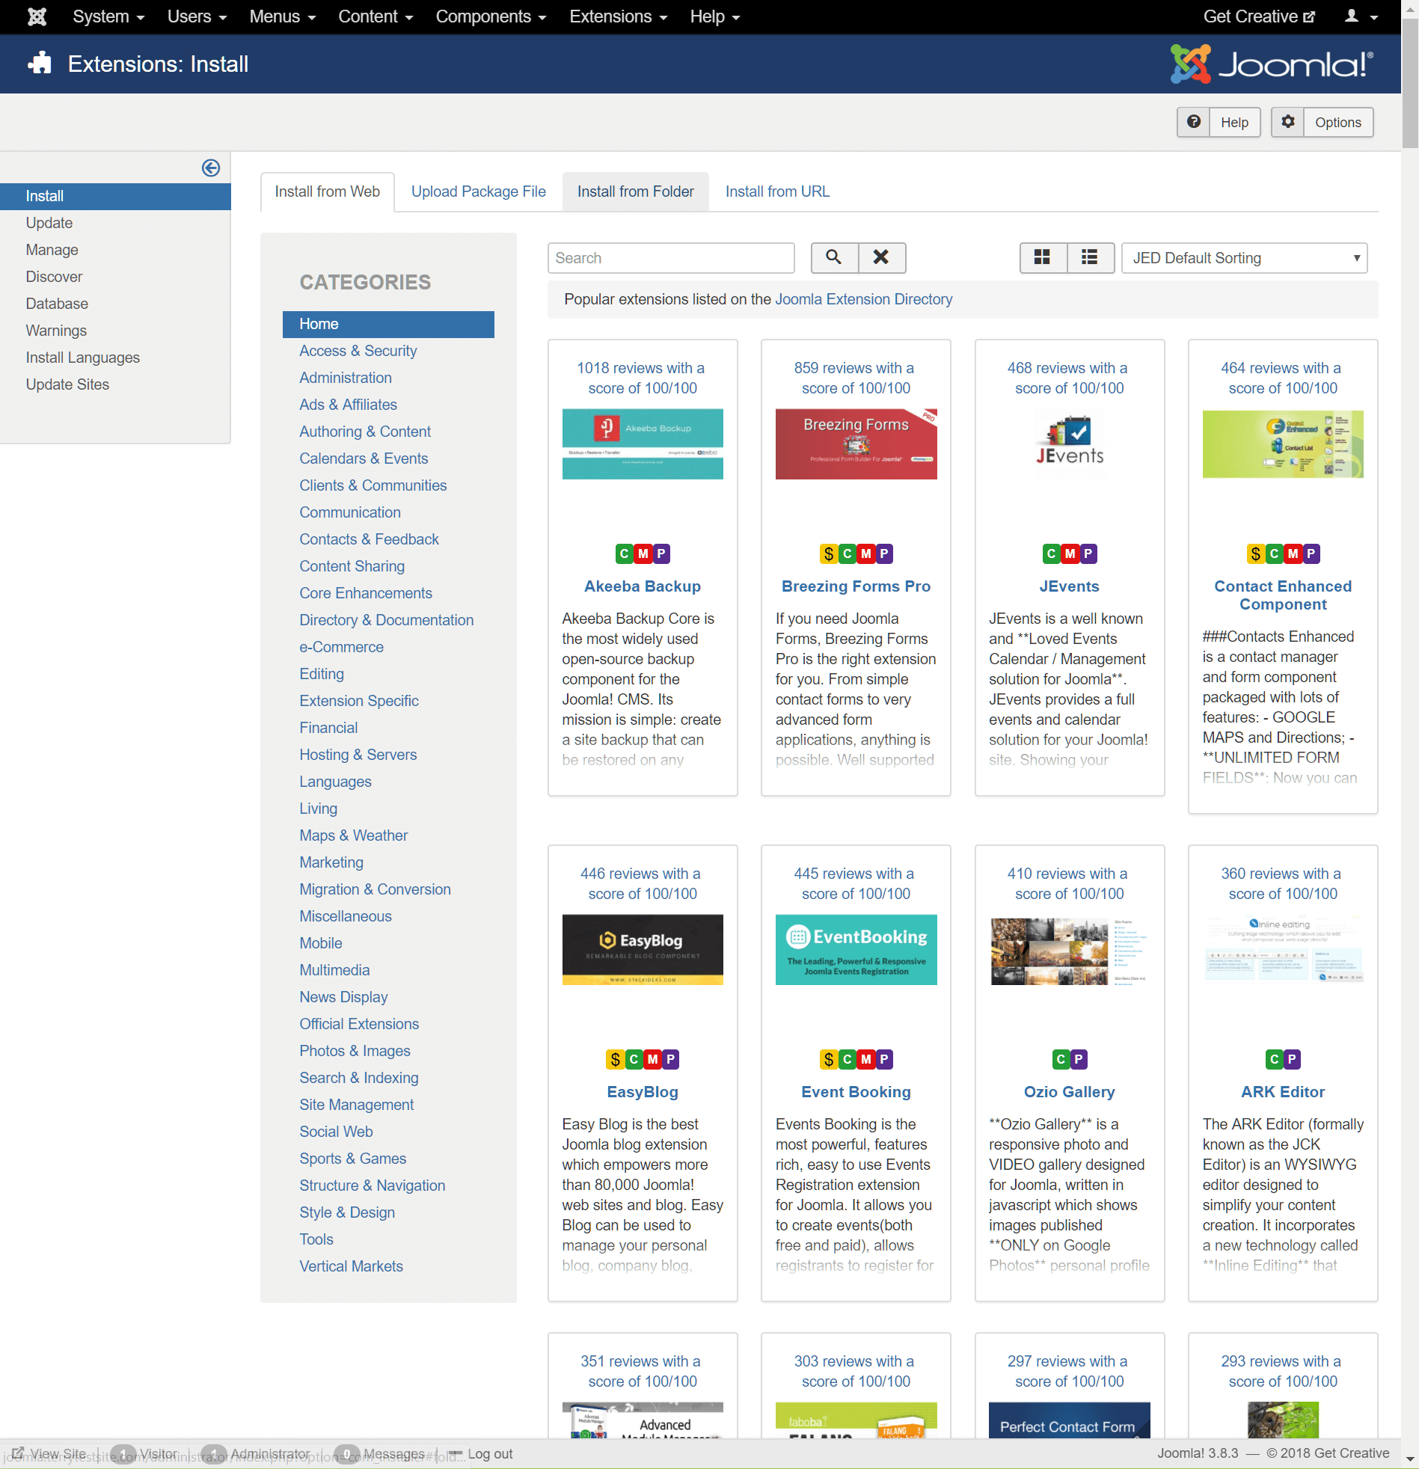Click EasyBlog thumbnail image

[643, 950]
